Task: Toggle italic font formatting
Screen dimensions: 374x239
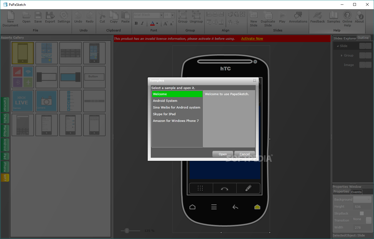Action: coord(142,23)
